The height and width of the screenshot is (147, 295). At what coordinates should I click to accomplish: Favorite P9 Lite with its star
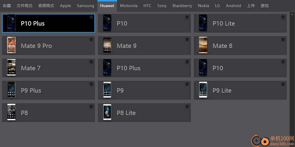[283, 84]
